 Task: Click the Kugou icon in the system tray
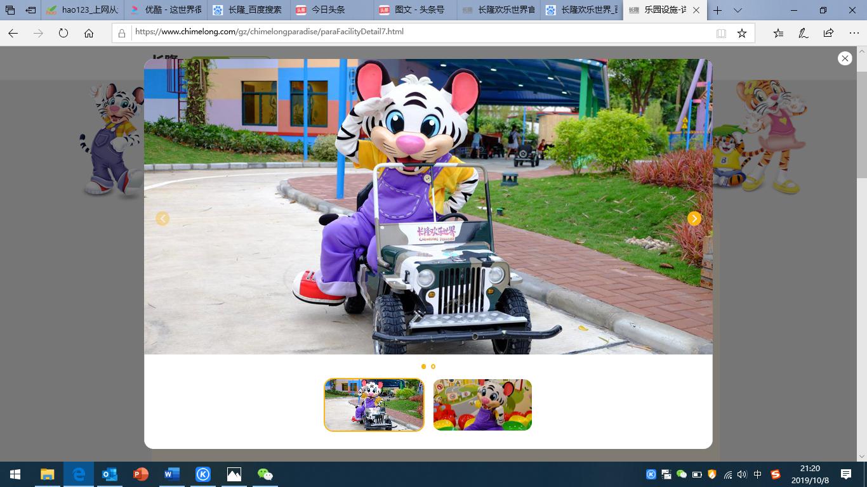coord(651,474)
